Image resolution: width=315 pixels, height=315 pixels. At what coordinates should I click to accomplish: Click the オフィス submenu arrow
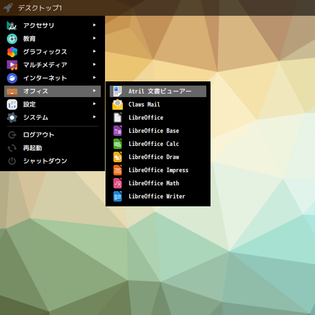pos(94,91)
